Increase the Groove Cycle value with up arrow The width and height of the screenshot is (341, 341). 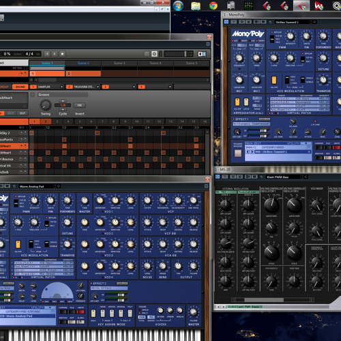[x=63, y=101]
